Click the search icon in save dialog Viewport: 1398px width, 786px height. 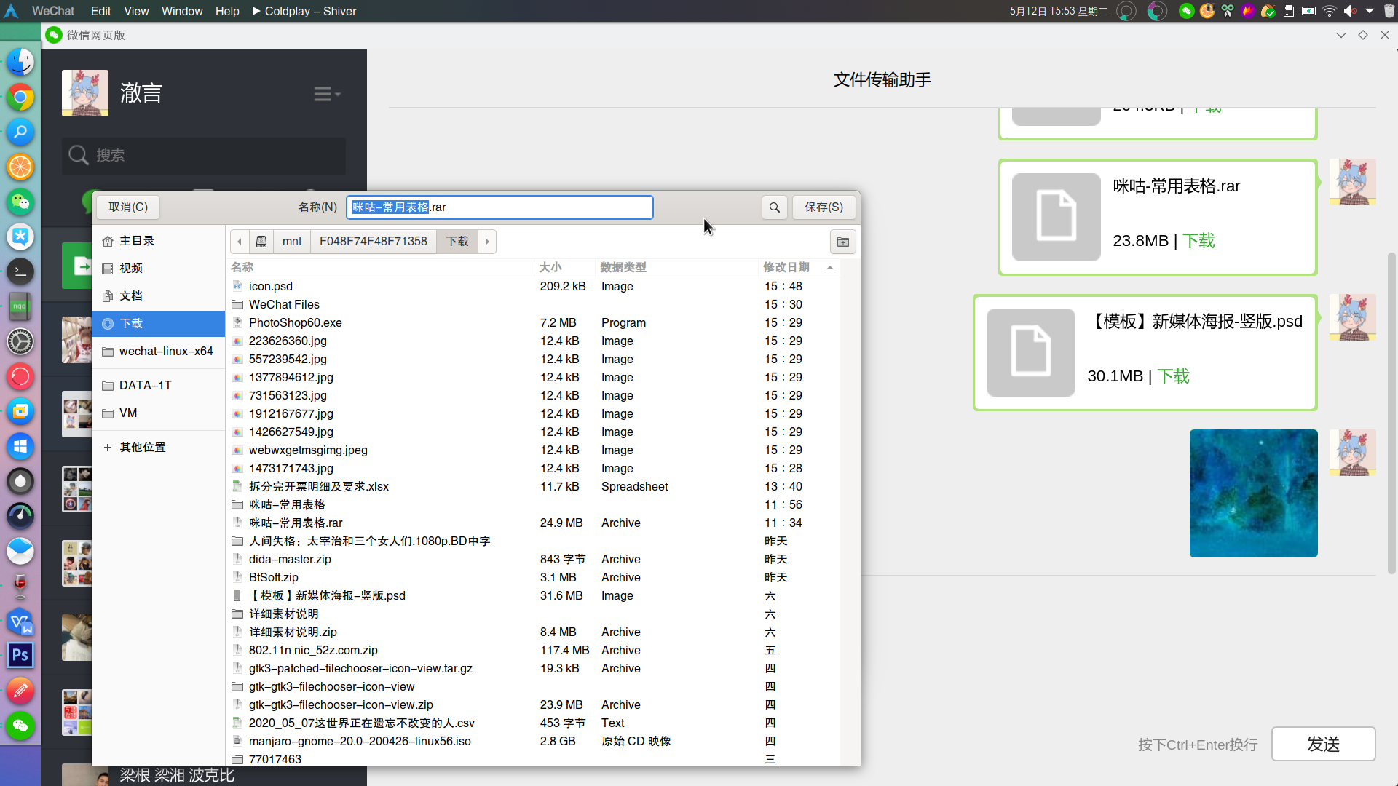coord(775,207)
